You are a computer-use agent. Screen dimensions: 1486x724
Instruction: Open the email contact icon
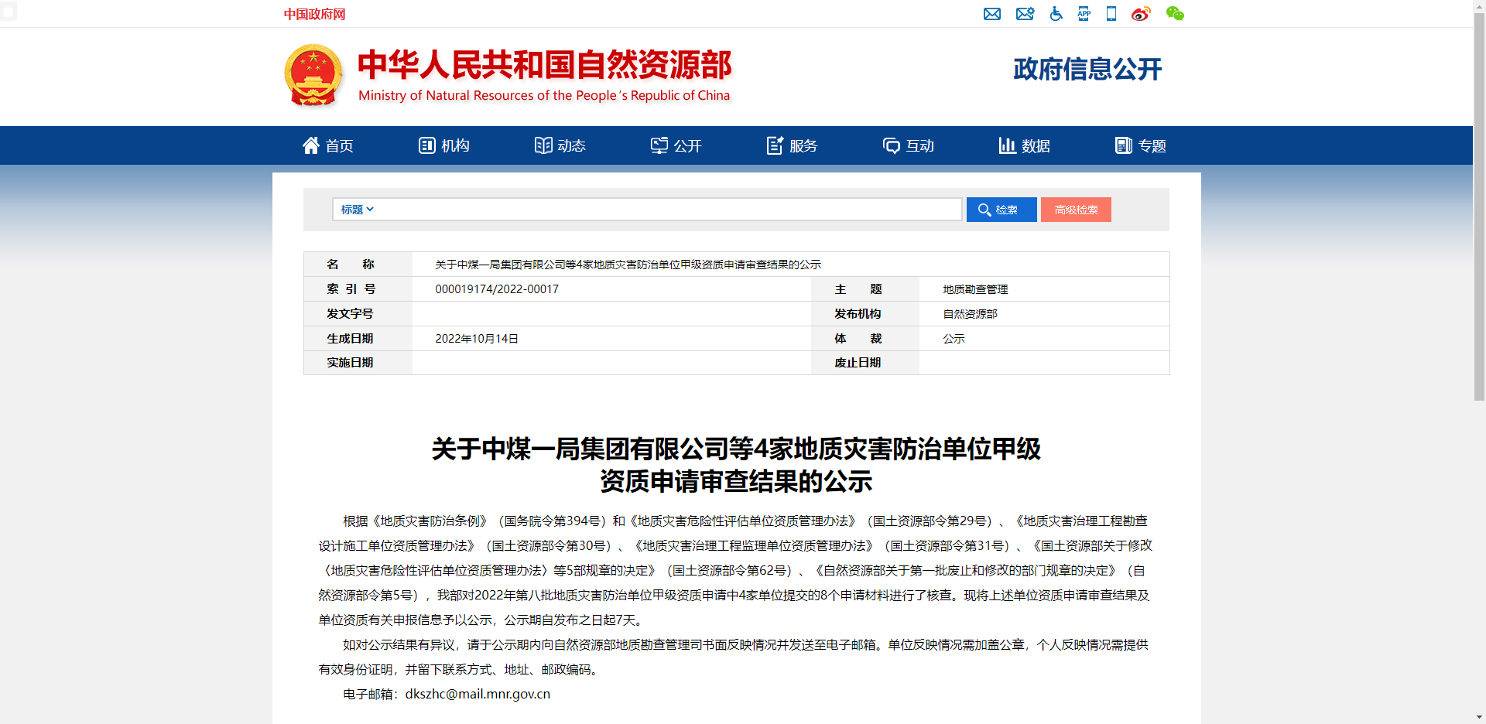coord(993,14)
